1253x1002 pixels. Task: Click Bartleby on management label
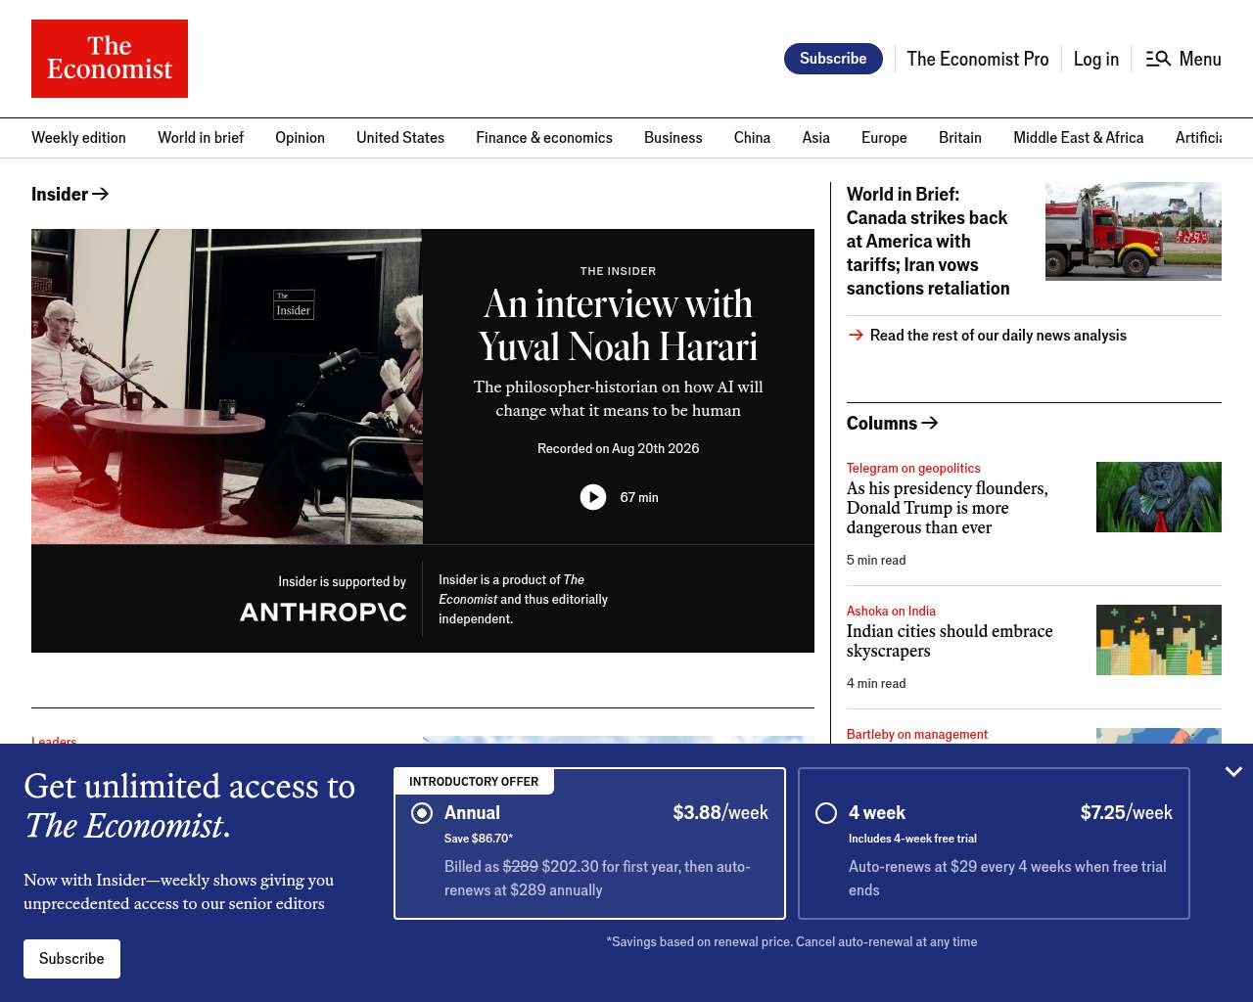point(917,735)
